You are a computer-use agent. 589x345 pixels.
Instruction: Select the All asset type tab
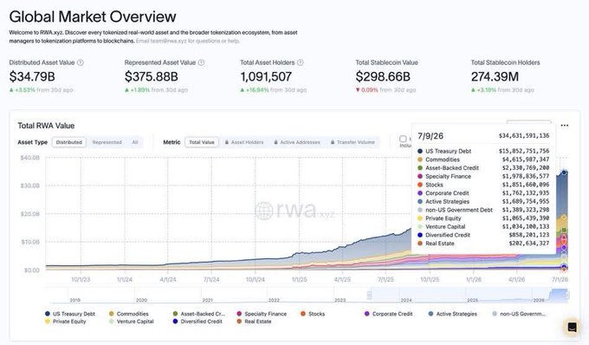click(135, 142)
